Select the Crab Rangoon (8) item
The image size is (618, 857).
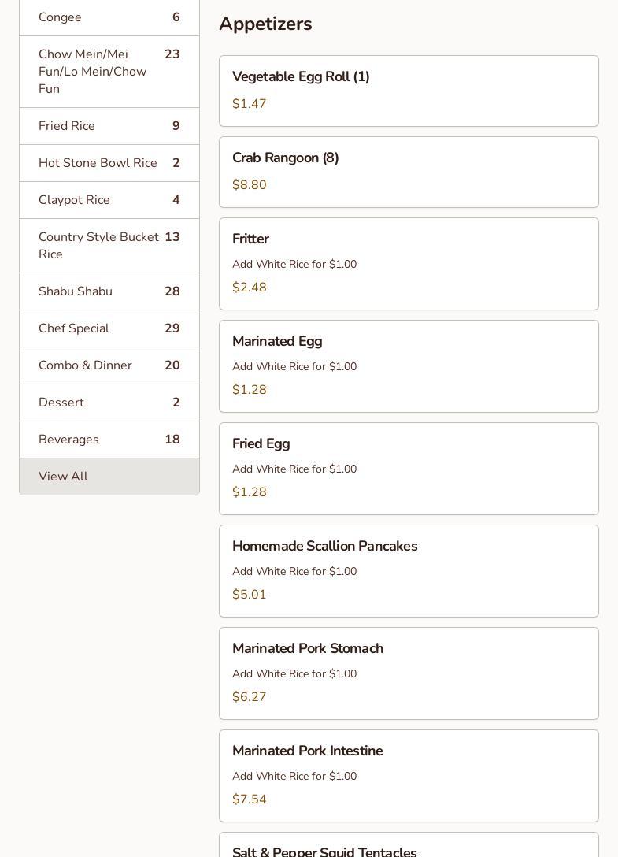click(x=409, y=172)
